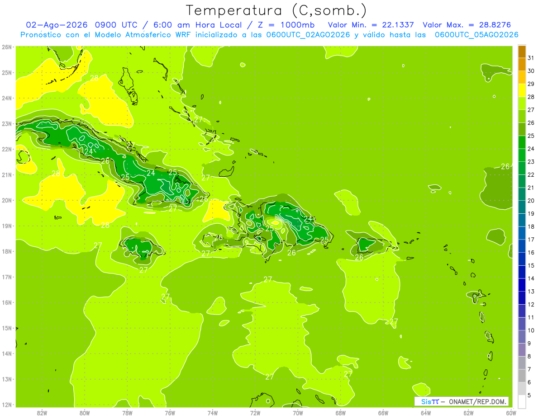543x419 pixels.
Task: Click the '74W' longitude axis label
Action: pyautogui.click(x=213, y=413)
